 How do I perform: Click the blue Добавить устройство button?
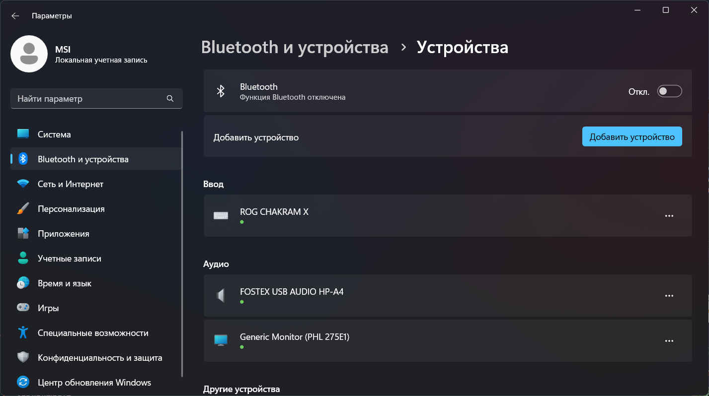pyautogui.click(x=632, y=137)
